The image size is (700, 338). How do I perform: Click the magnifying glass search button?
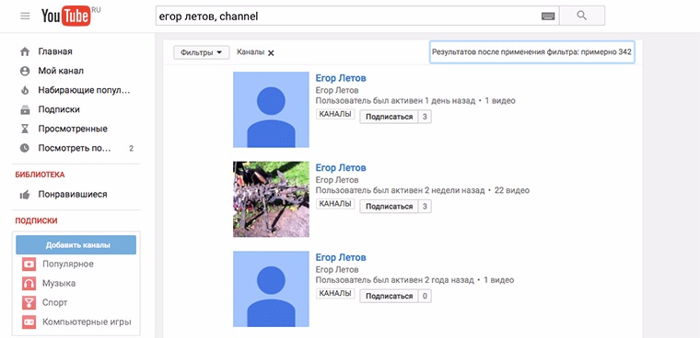pos(582,16)
